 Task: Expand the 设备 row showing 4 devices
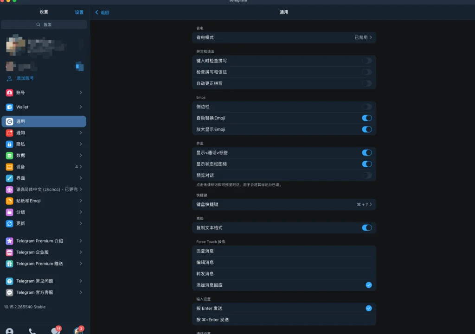coord(44,167)
